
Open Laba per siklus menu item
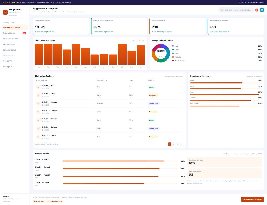pyautogui.click(x=15, y=50)
